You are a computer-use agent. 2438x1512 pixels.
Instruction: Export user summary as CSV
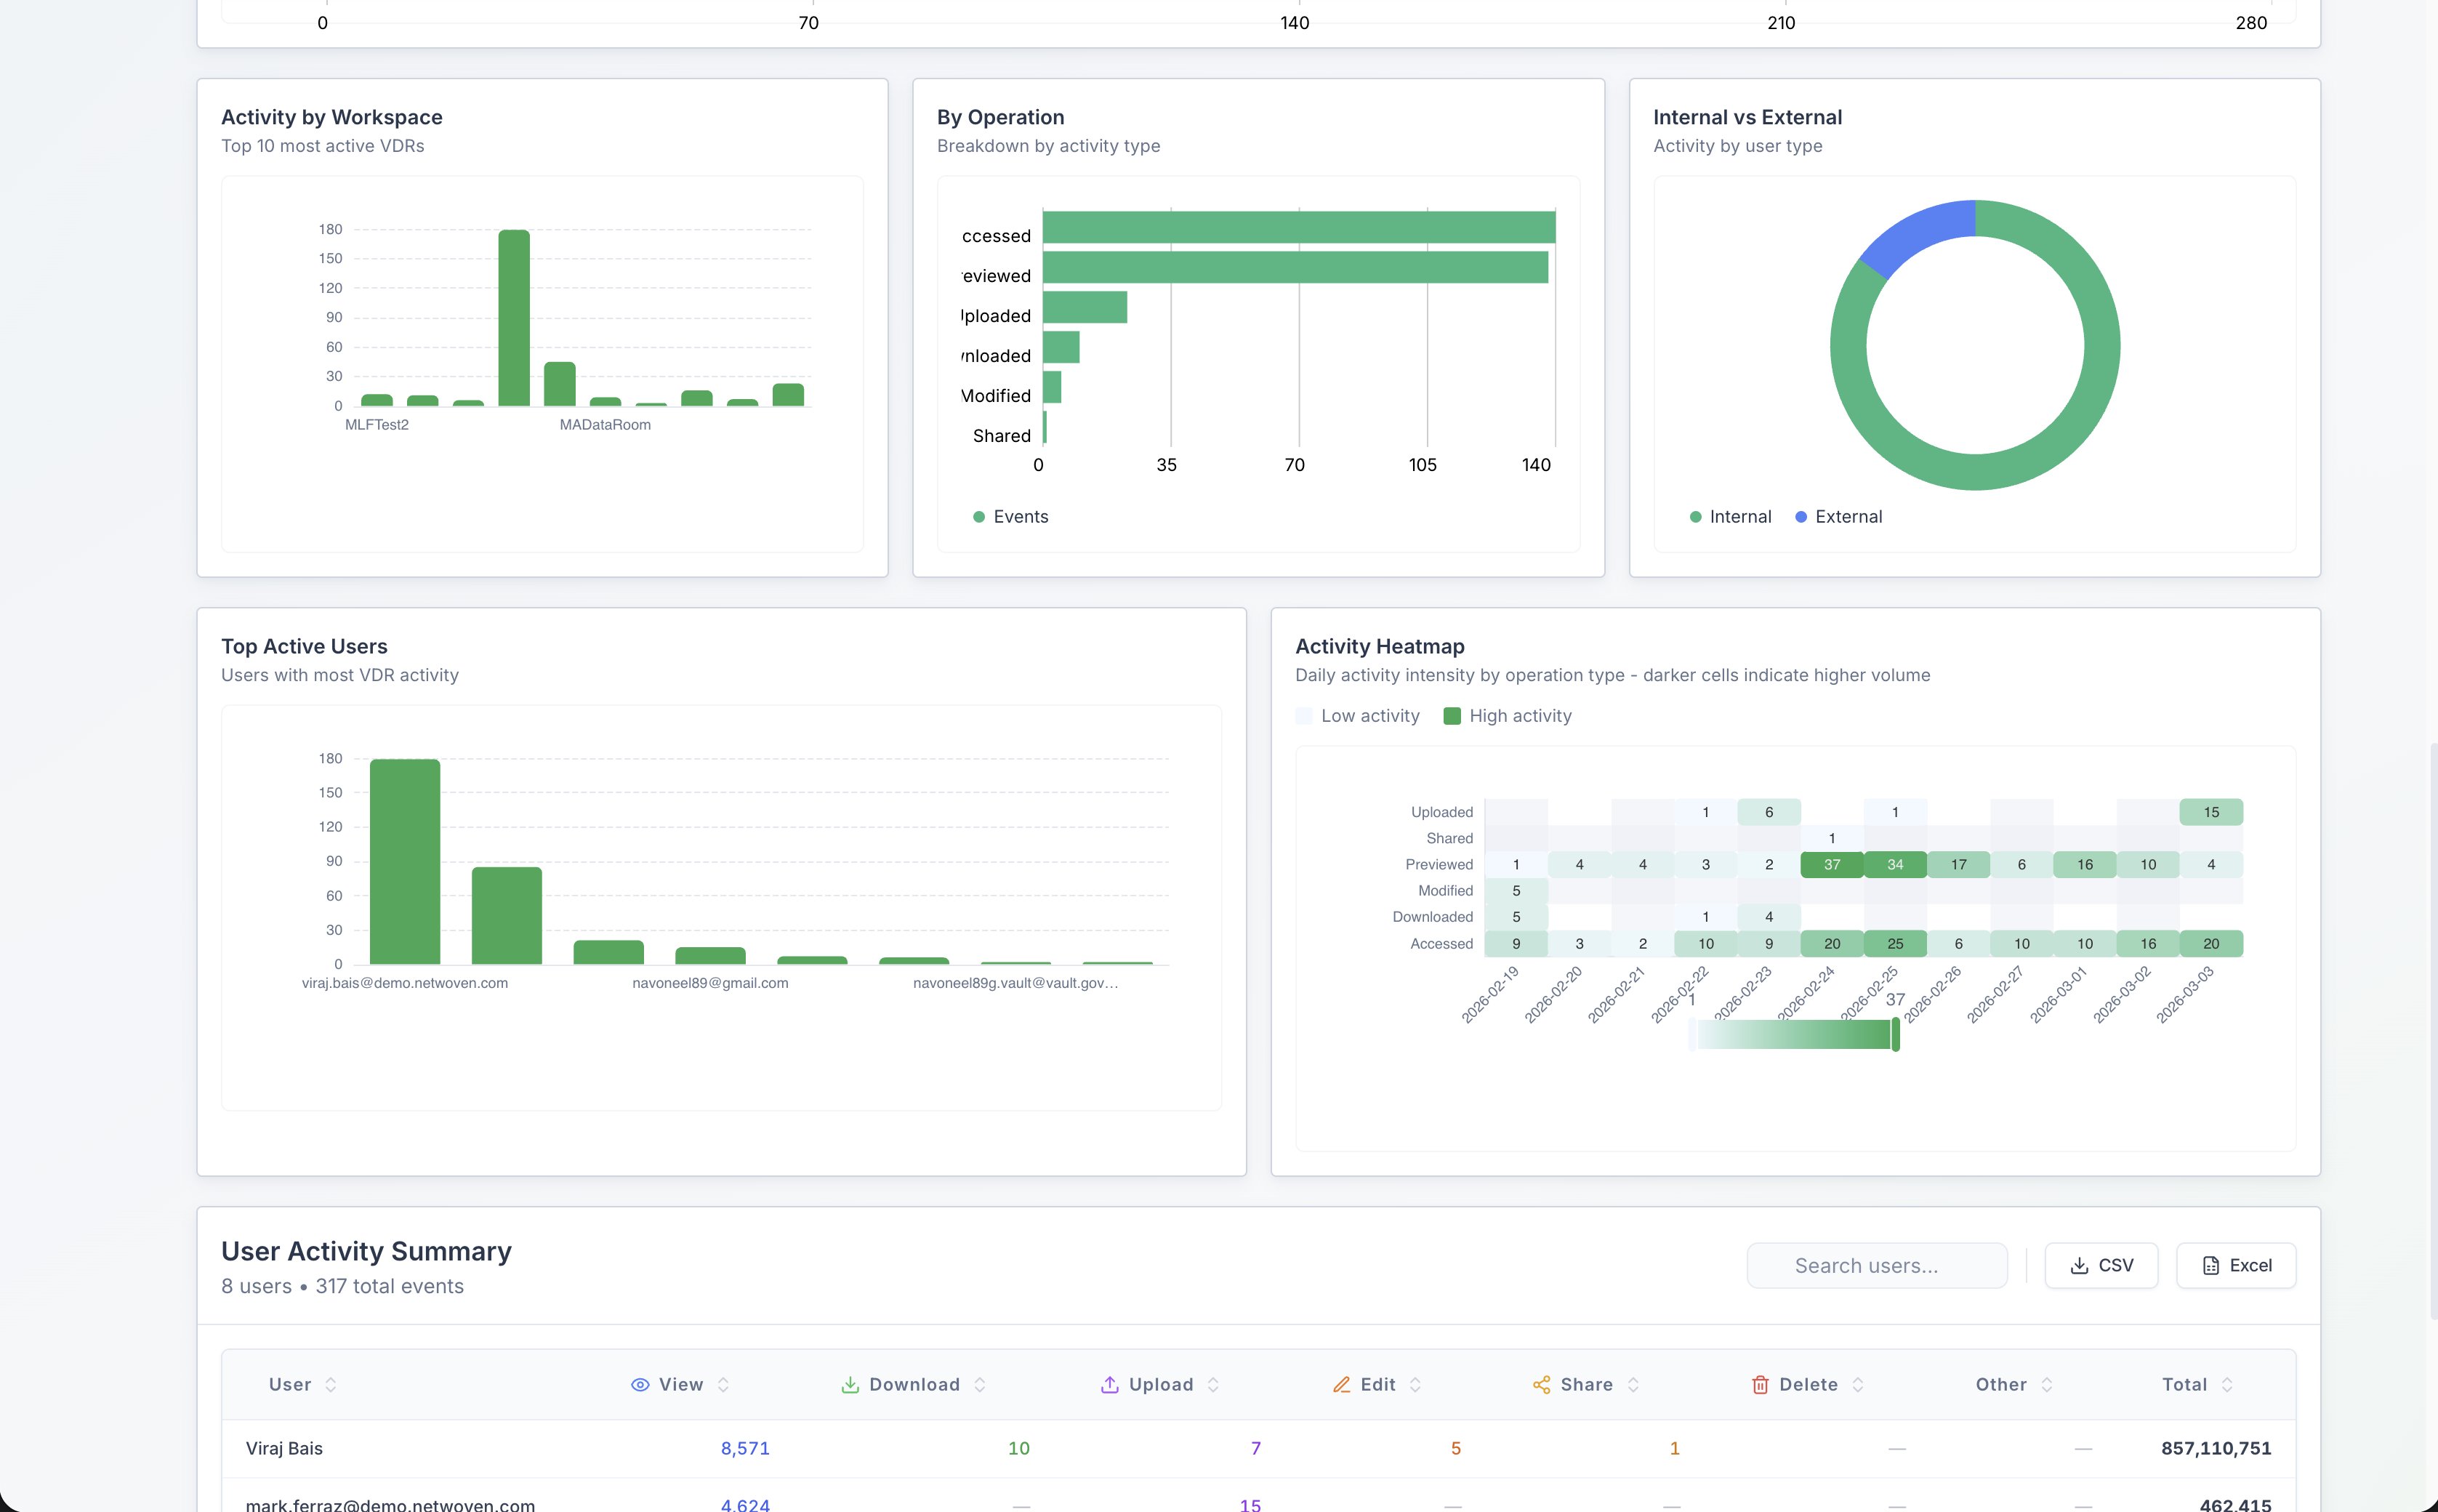click(x=2101, y=1265)
